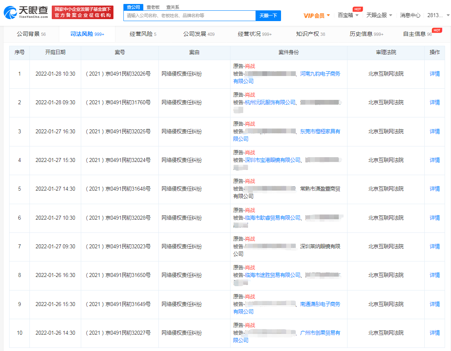451x351 pixels.
Task: Focus the company name search box
Action: (189, 16)
